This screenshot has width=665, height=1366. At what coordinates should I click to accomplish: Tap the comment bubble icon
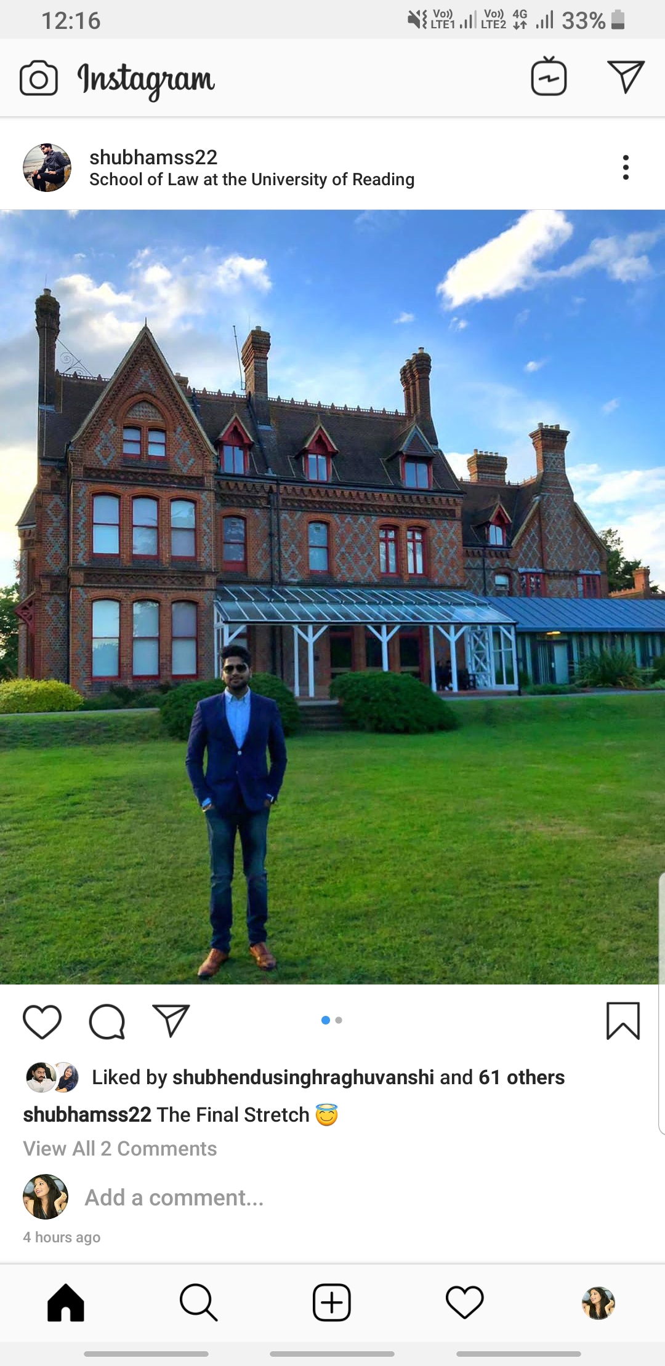pyautogui.click(x=107, y=1021)
